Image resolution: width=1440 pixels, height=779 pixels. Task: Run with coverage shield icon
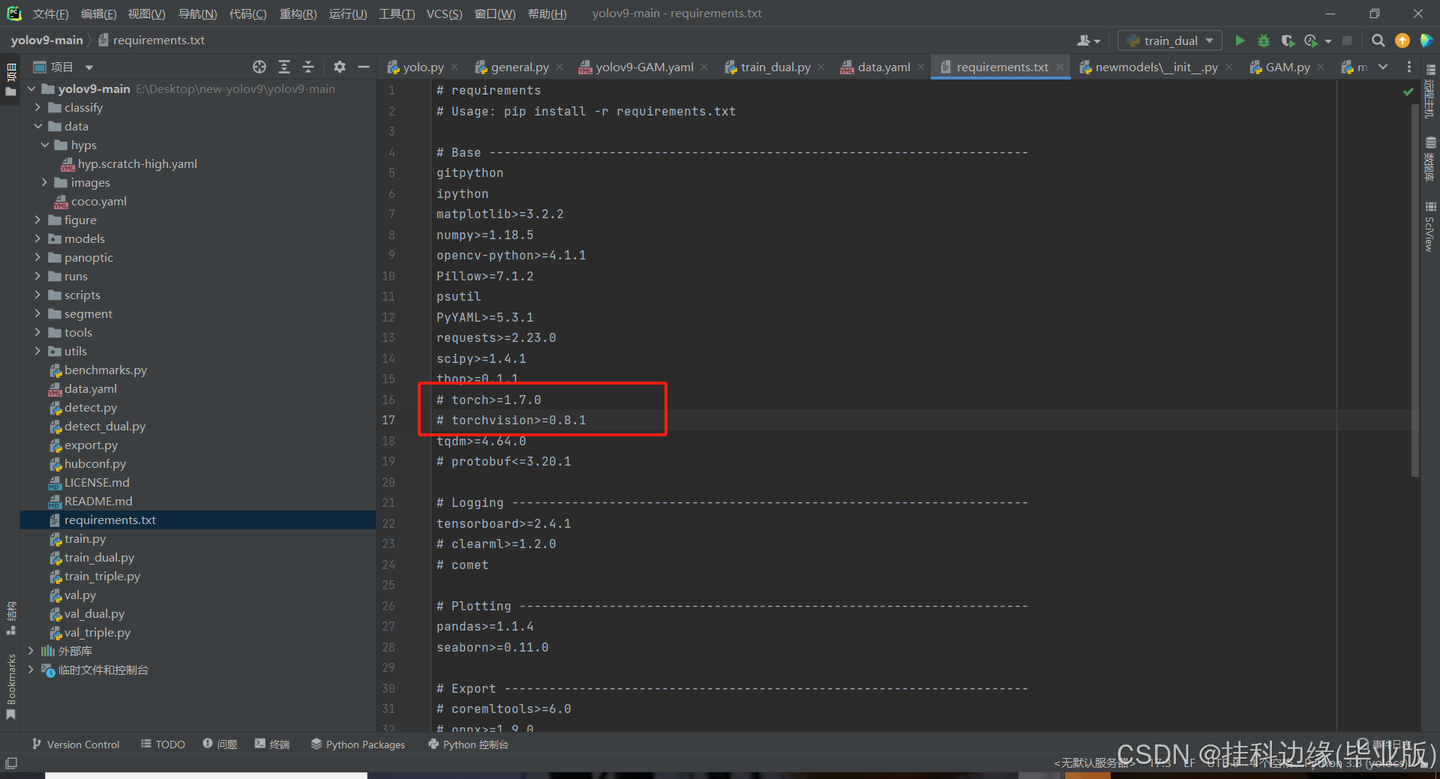point(1288,40)
